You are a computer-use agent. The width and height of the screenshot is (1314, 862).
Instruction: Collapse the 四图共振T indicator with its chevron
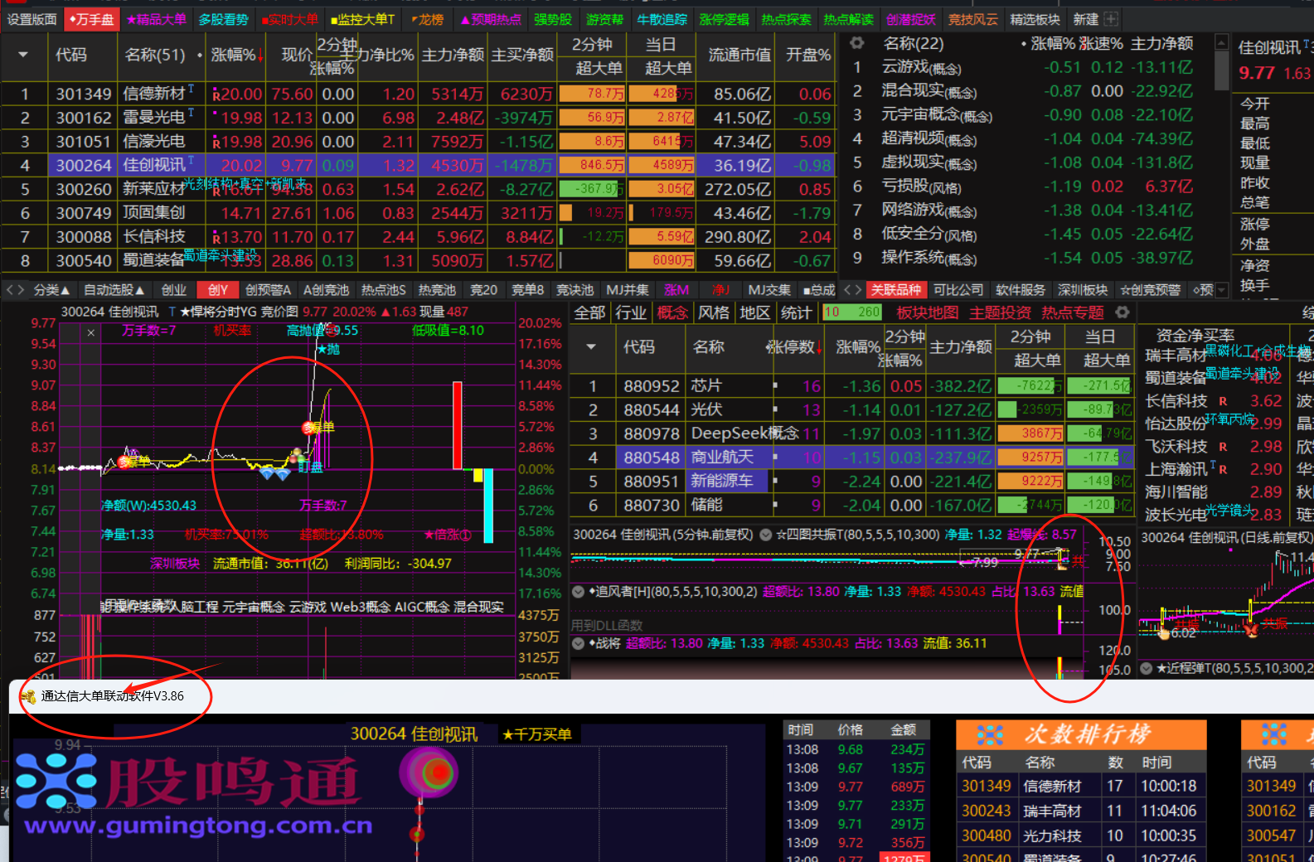point(766,535)
